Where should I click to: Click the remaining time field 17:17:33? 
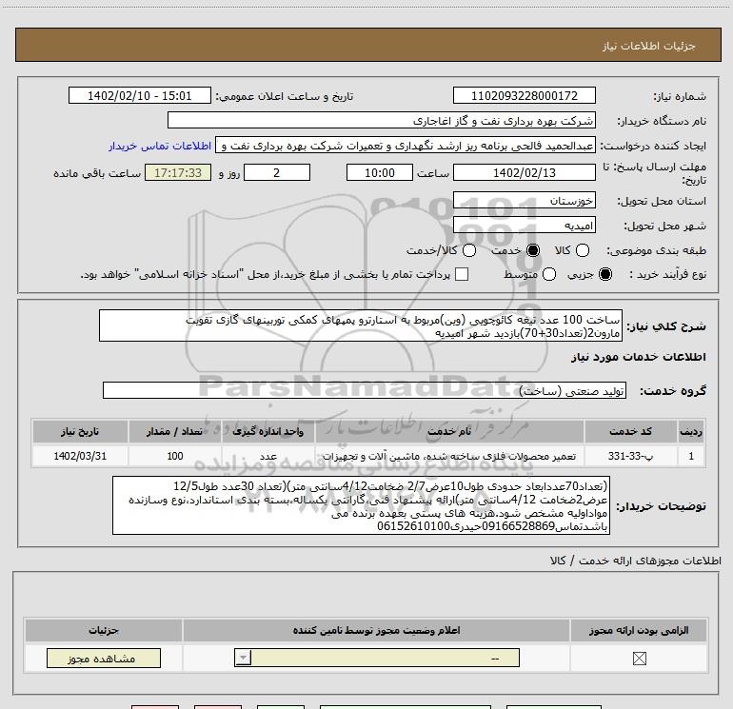(178, 172)
